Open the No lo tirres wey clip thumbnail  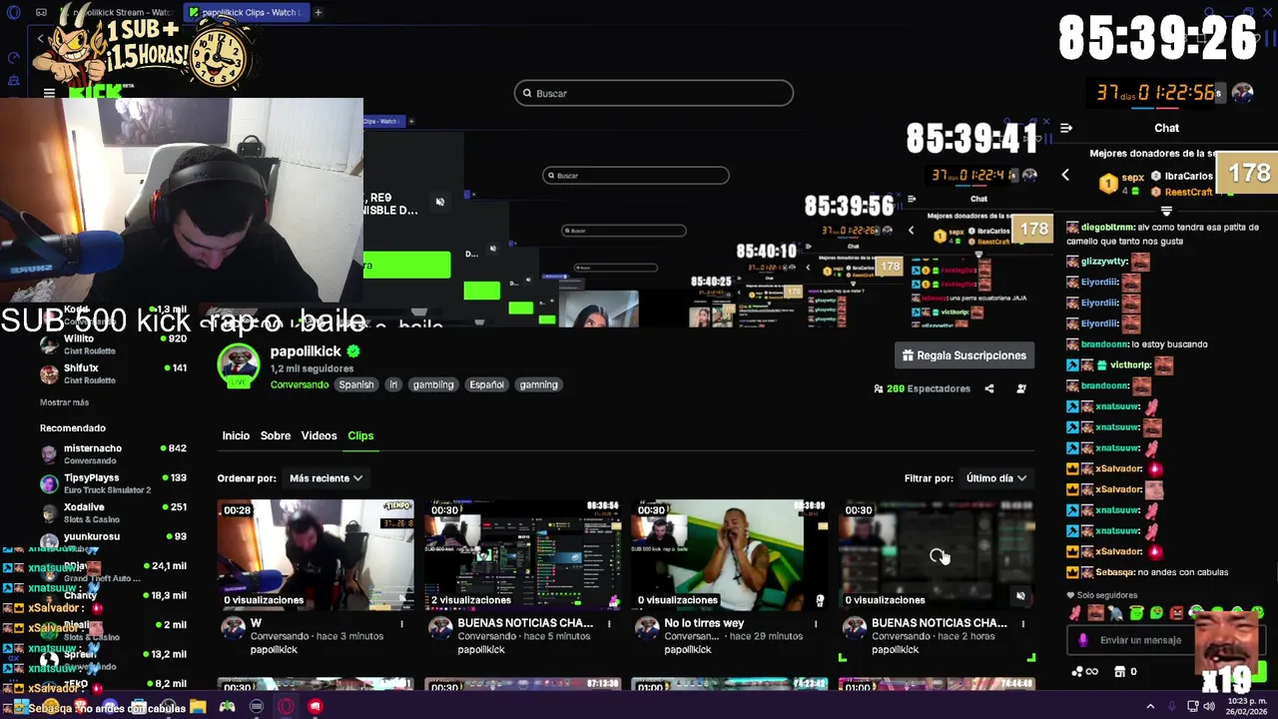pyautogui.click(x=729, y=554)
